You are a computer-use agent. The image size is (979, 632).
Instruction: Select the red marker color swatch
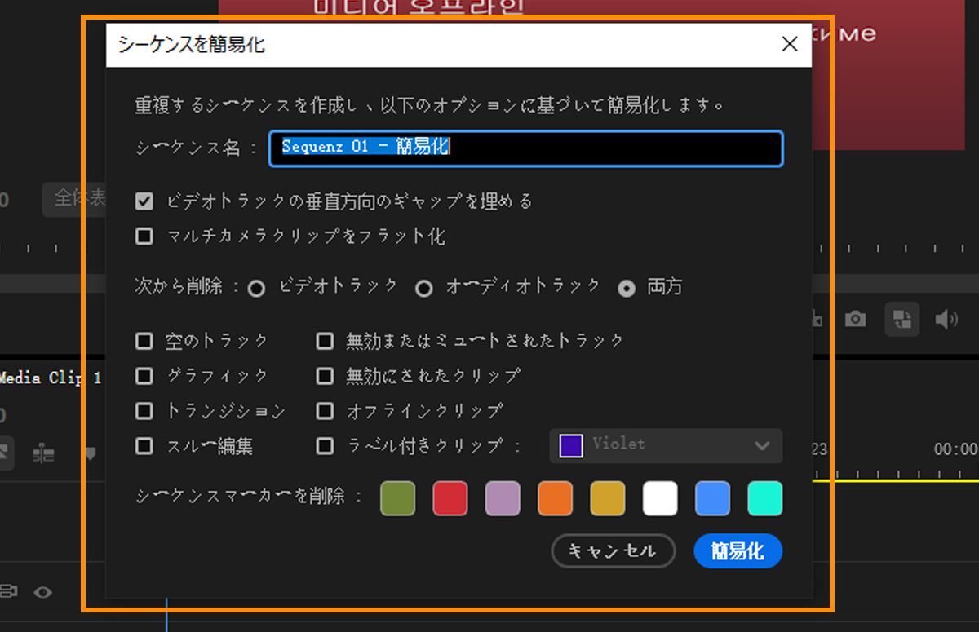point(450,498)
